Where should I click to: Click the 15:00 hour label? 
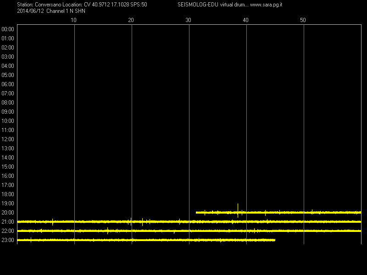(8, 167)
